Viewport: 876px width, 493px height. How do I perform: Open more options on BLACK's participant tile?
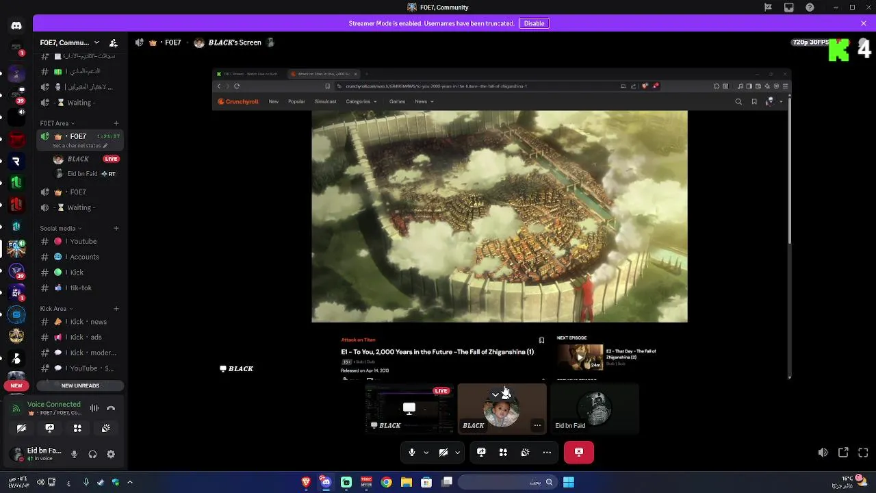537,425
